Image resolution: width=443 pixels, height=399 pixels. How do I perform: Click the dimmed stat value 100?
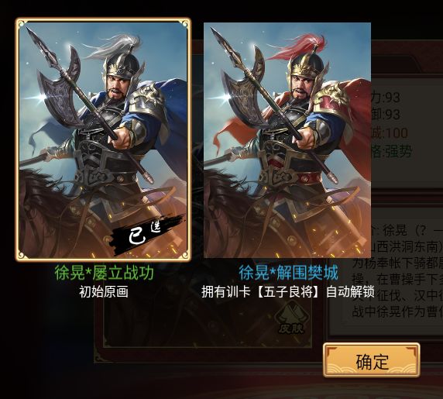[x=396, y=132]
